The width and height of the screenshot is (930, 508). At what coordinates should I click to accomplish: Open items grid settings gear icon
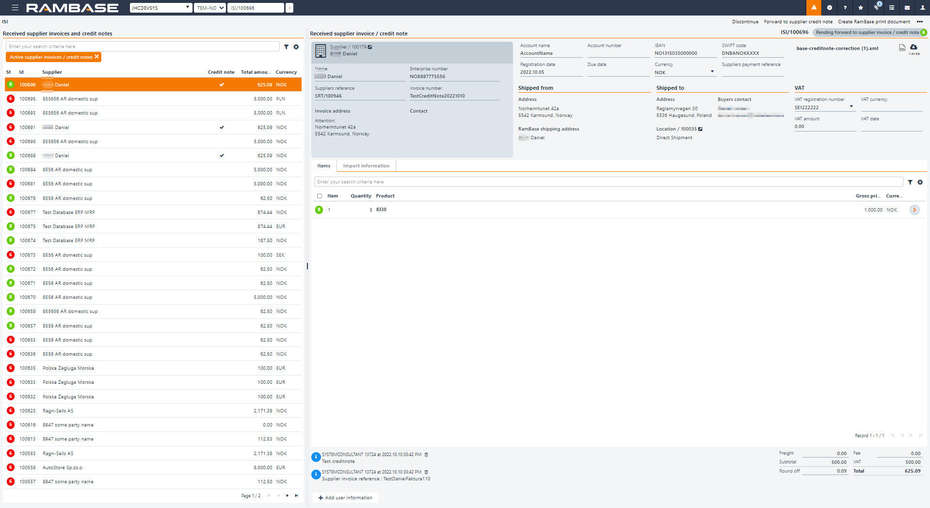(920, 182)
